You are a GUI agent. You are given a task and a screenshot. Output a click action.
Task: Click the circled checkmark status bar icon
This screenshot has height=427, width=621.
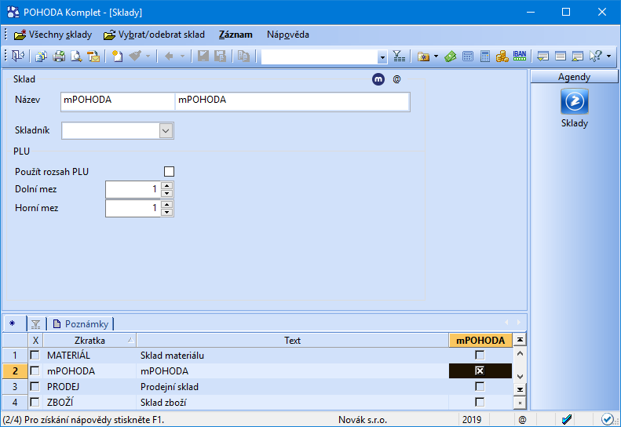607,419
